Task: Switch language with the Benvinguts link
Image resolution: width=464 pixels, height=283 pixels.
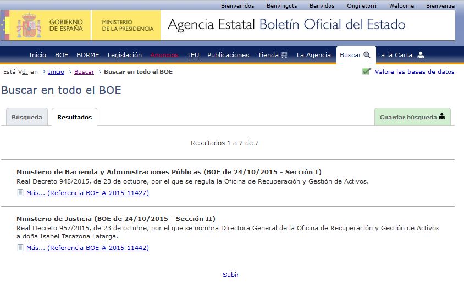Action: point(281,6)
